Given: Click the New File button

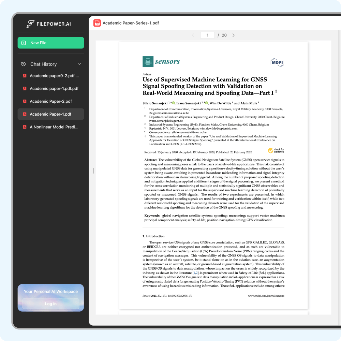Looking at the screenshot, I should (x=50, y=43).
